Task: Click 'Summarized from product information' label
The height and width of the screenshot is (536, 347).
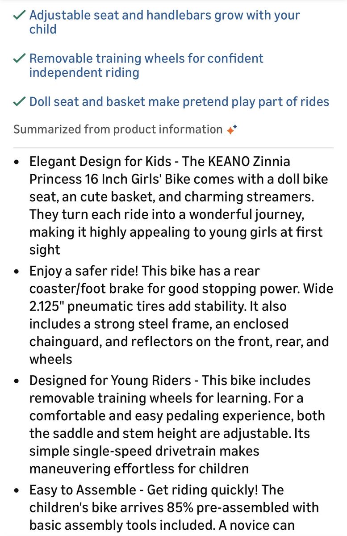Action: click(x=118, y=130)
